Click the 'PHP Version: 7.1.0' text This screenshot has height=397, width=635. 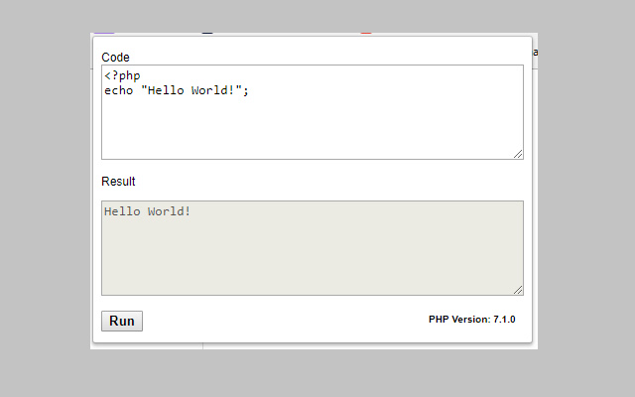point(472,320)
